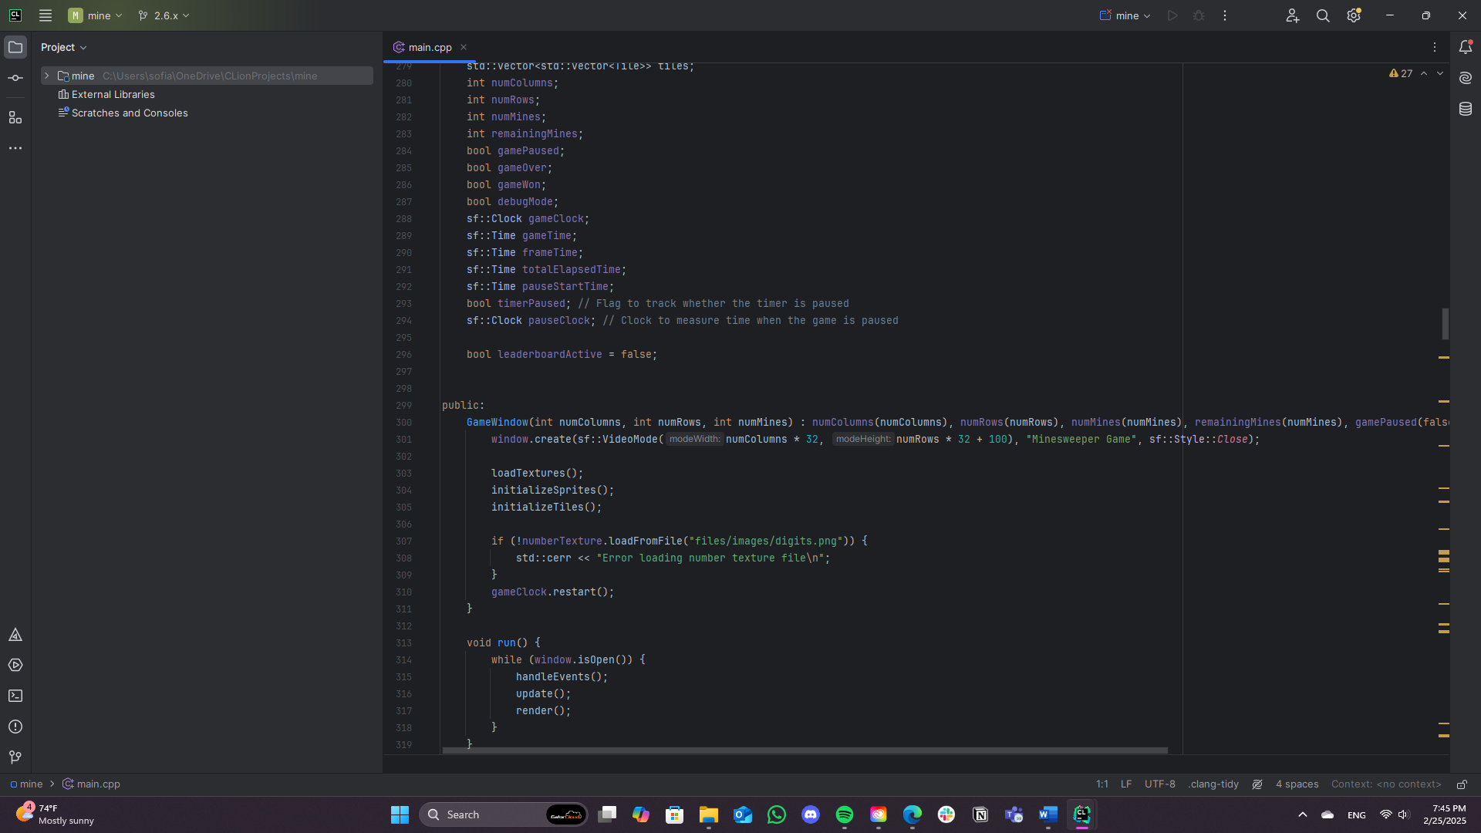1481x833 pixels.
Task: Open the mine run configuration dropdown
Action: click(x=1125, y=15)
